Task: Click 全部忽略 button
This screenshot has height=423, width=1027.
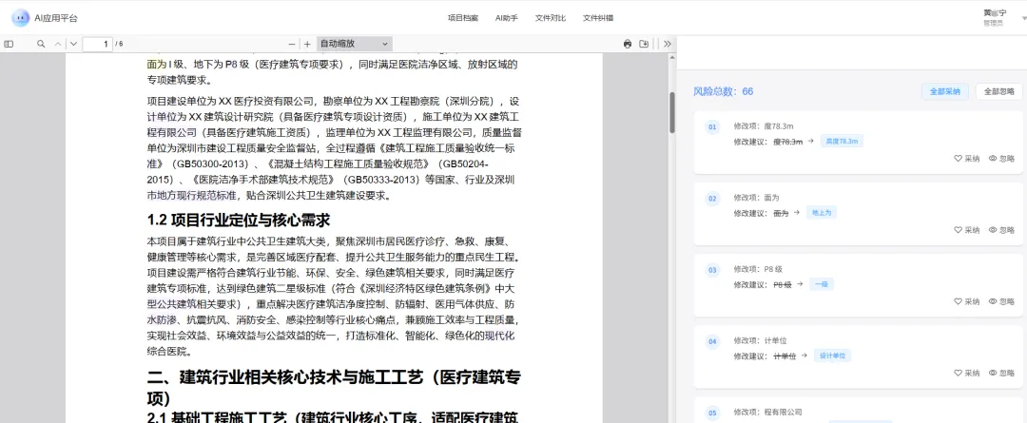Action: [998, 91]
